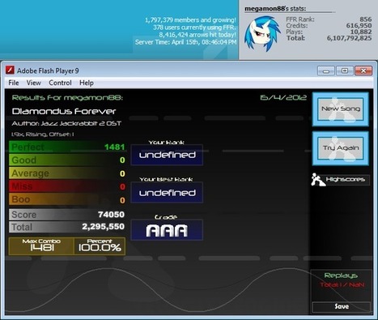Close the Adobe Flash Player window
Image resolution: width=378 pixels, height=320 pixels.
[363, 71]
